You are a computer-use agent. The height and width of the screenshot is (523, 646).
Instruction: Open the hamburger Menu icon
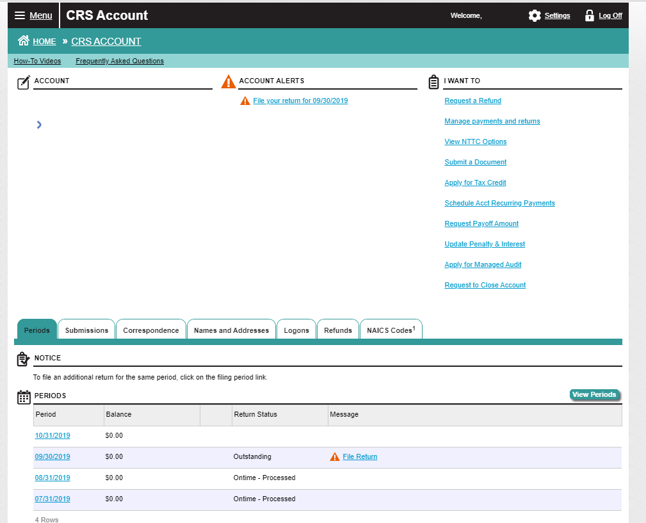point(20,15)
